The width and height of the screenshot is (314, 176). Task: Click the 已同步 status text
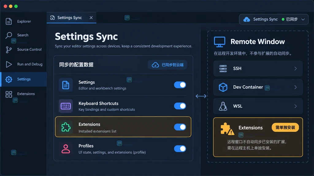(x=292, y=19)
